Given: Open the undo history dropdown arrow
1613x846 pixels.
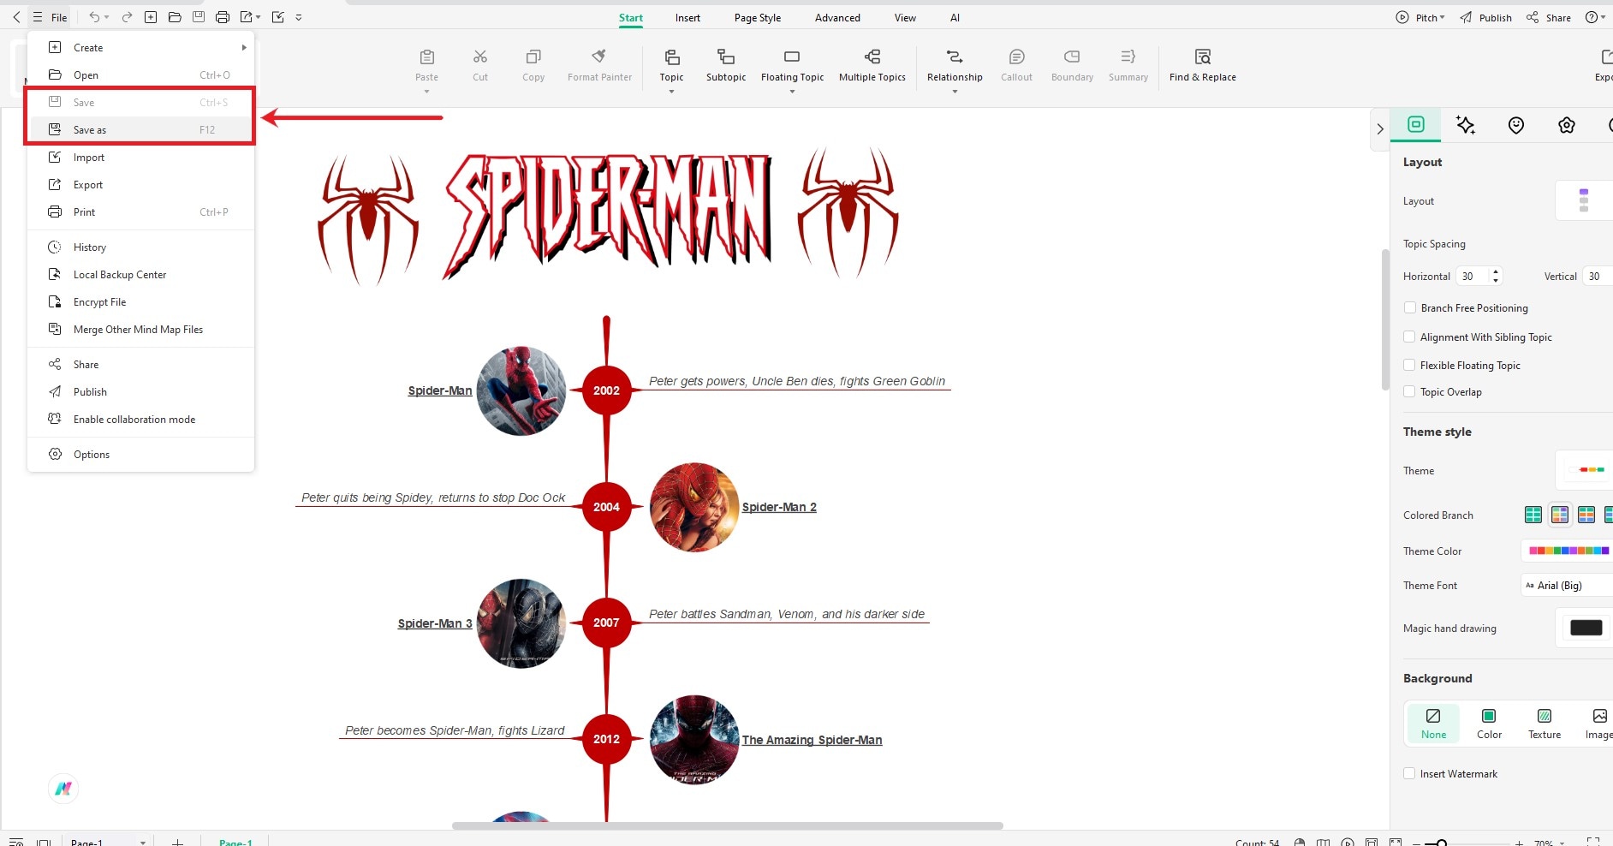Looking at the screenshot, I should point(107,17).
